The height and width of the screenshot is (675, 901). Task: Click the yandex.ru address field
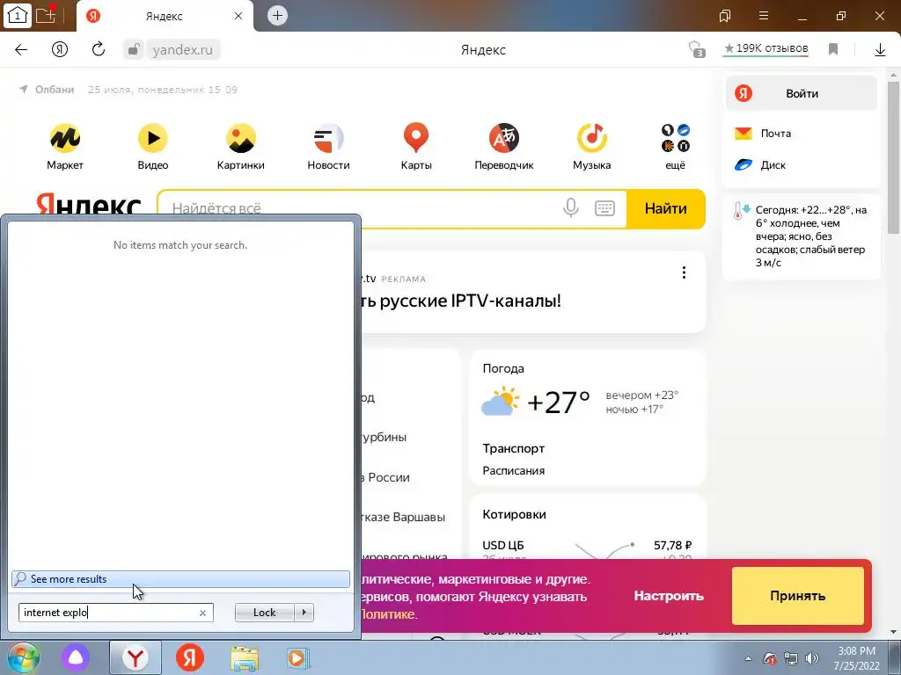click(x=183, y=50)
